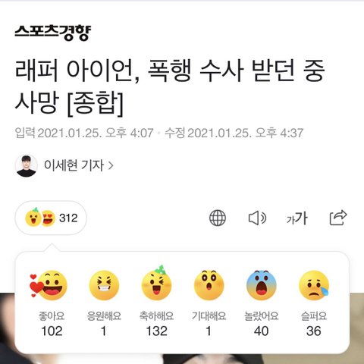Open reporter 이세현 기자 profile link

pyautogui.click(x=74, y=165)
